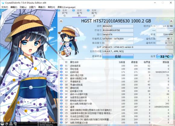The image size is (175, 126).
Task: Select raw value 94489280514
Action: (x=162, y=72)
